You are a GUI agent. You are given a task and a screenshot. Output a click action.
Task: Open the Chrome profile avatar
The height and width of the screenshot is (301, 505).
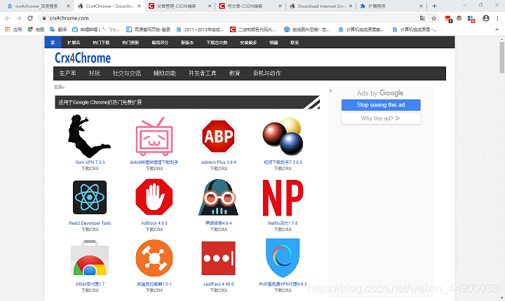pos(486,18)
